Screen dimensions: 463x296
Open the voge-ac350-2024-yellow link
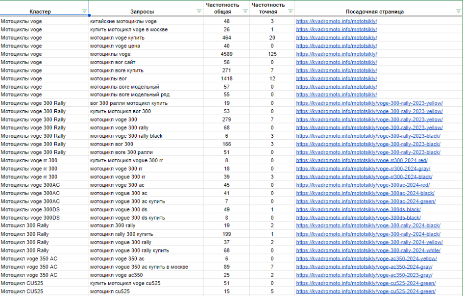pos(366,258)
